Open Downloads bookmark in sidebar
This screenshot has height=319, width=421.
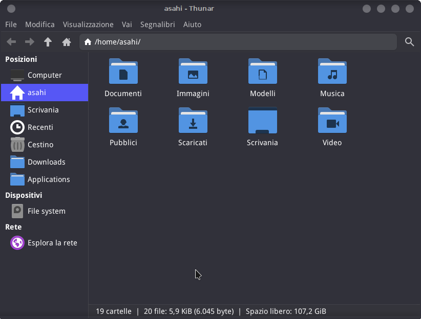[46, 162]
